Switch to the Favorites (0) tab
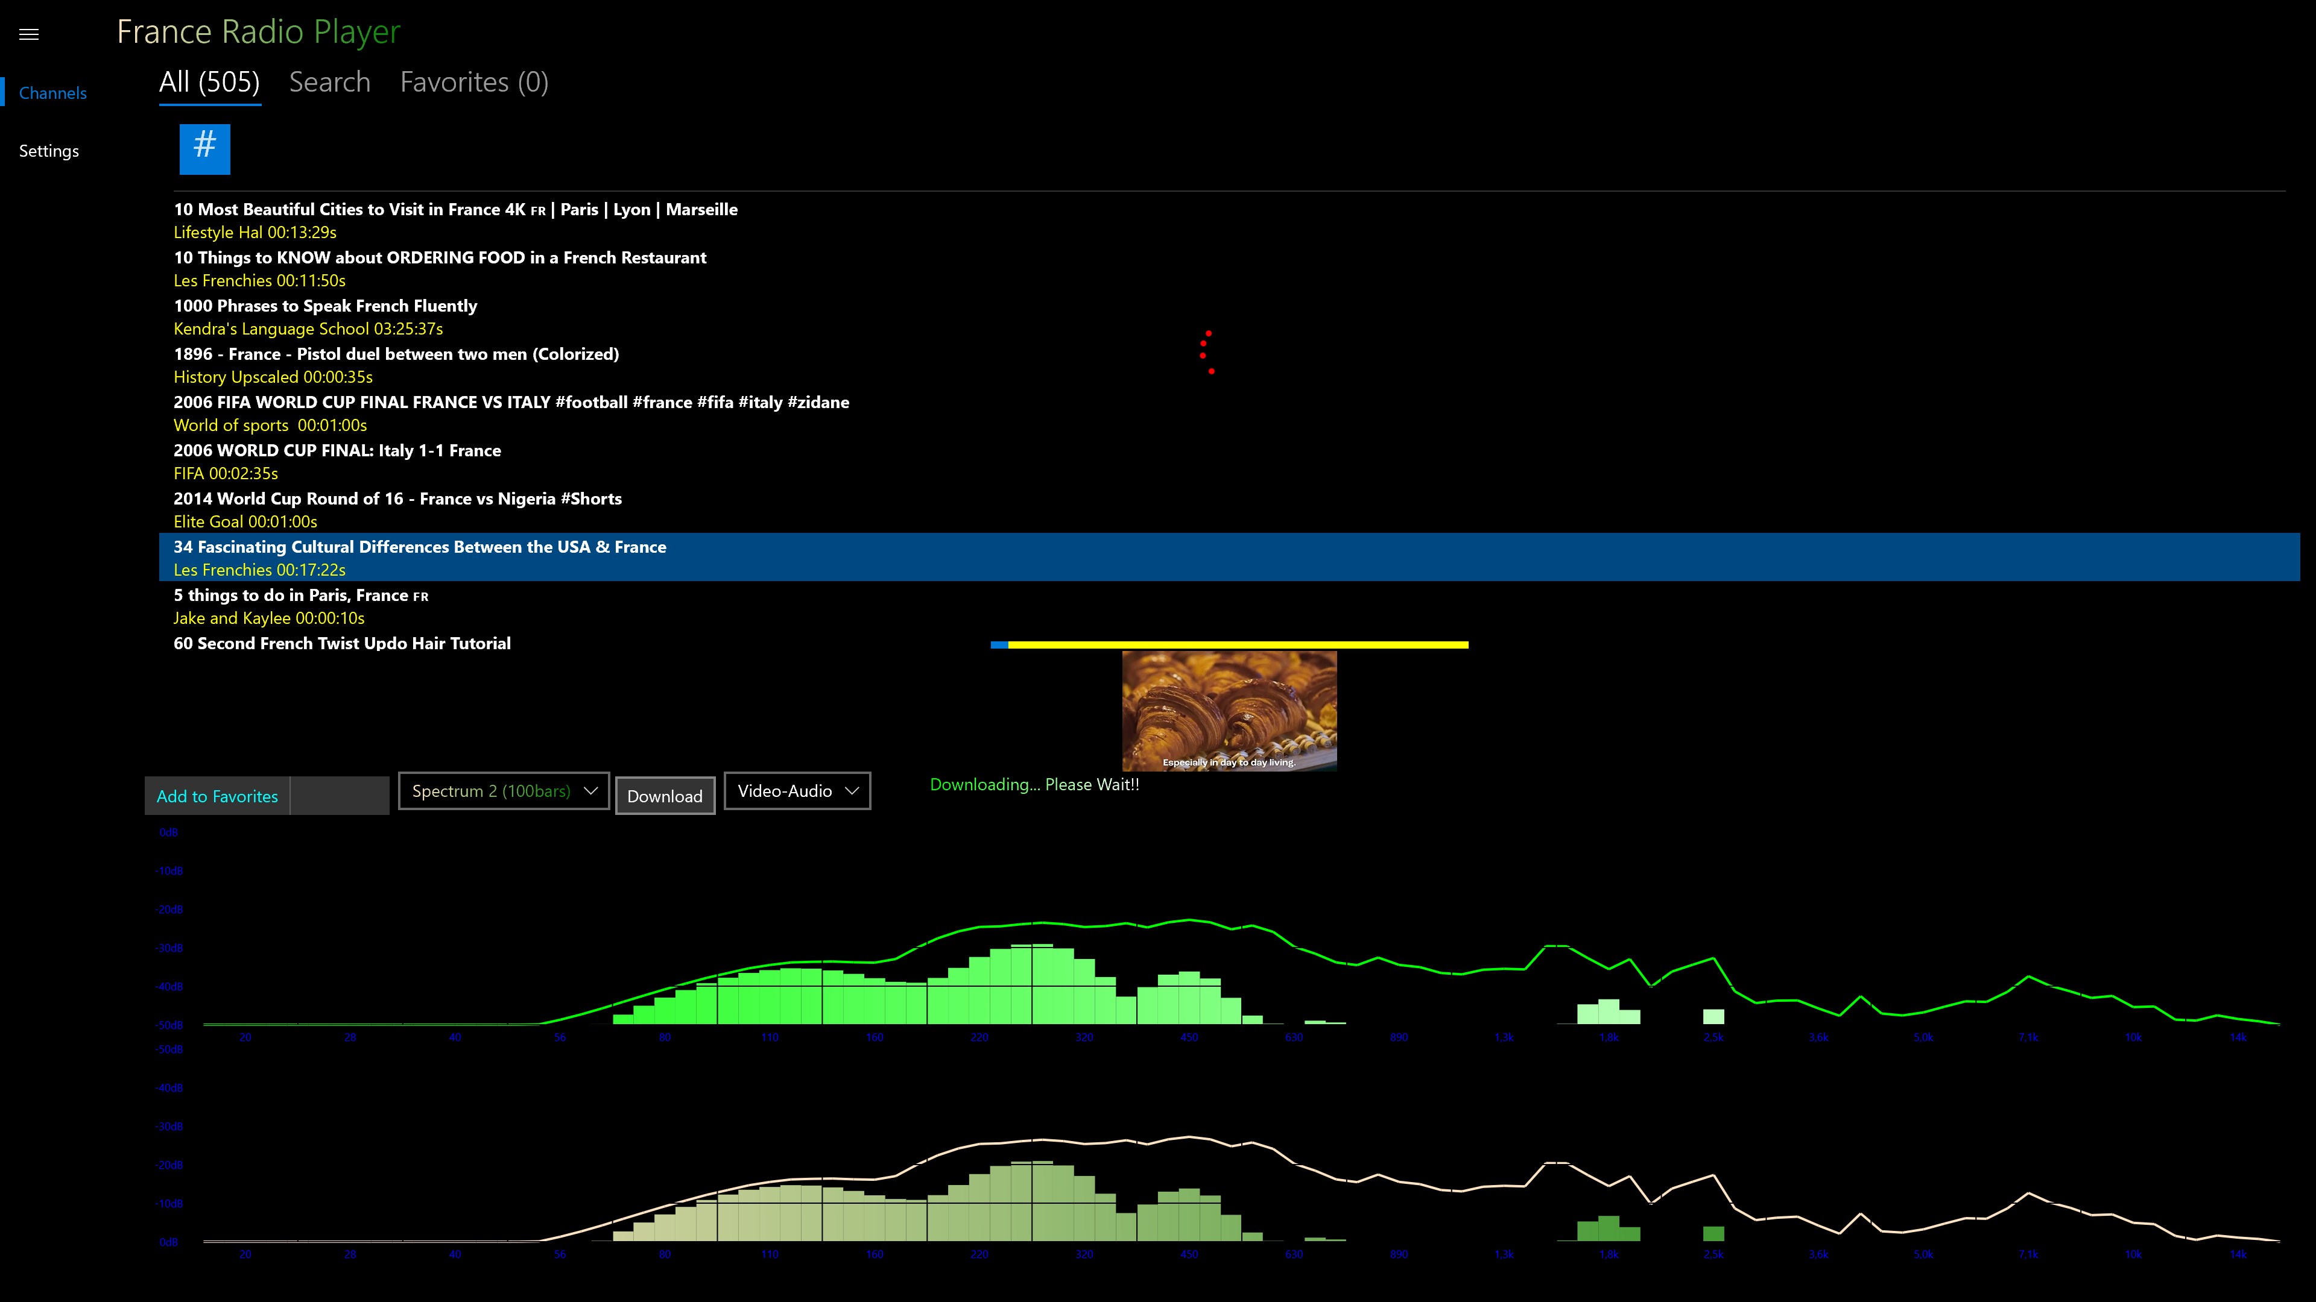Screen dimensions: 2316x1302 474,83
